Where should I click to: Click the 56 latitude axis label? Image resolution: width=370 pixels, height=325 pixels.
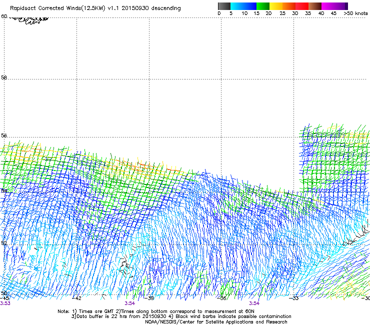[x=4, y=135]
